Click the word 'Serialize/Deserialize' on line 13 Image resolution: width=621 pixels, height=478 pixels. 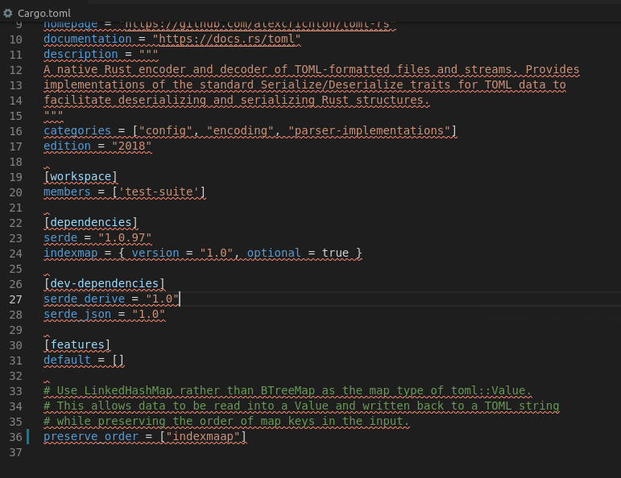click(x=332, y=84)
